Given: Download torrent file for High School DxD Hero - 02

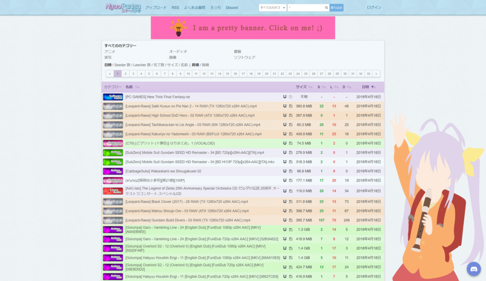Looking at the screenshot, I should pos(291,116).
